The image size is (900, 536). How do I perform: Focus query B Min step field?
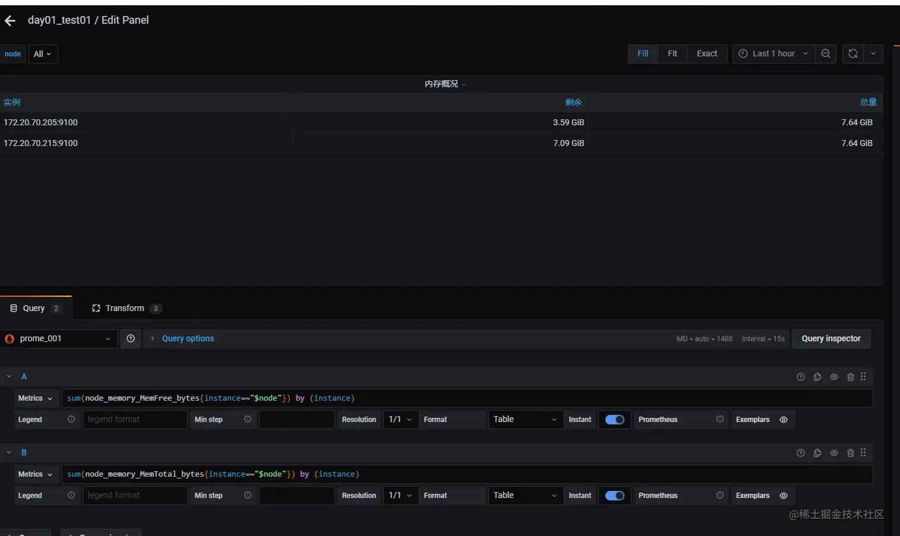click(x=296, y=495)
